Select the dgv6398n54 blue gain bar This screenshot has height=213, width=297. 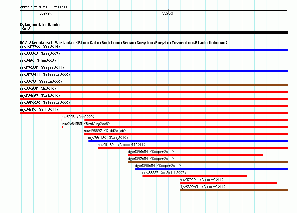[211, 169]
